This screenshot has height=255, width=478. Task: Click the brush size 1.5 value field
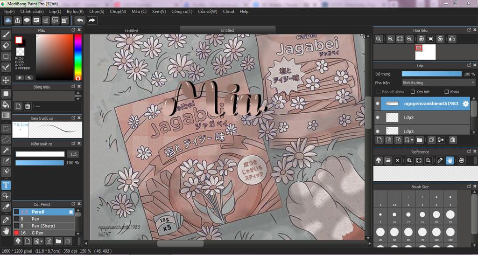click(72, 154)
